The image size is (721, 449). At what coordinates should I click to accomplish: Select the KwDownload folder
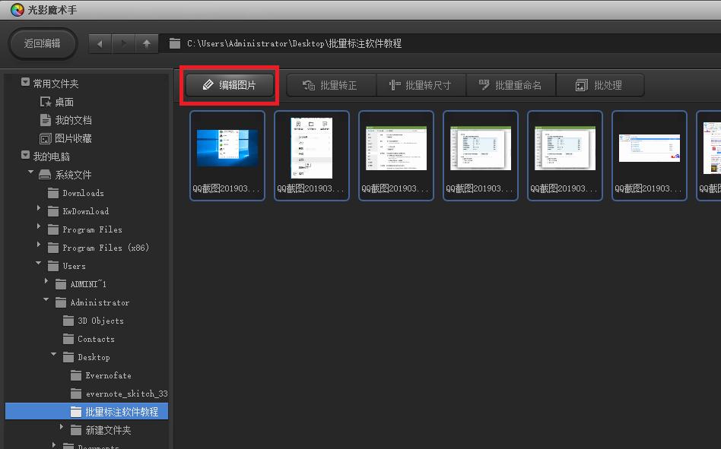tap(78, 212)
